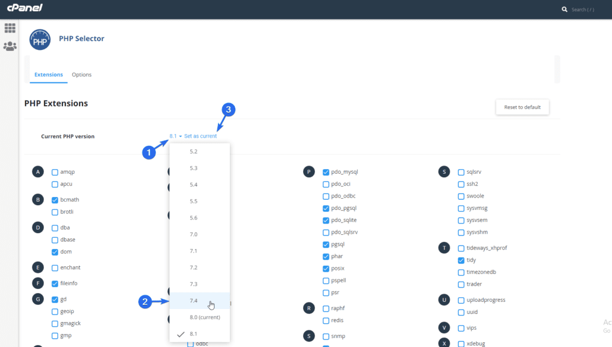This screenshot has width=612, height=347.
Task: Click the E letter badge beside enchant
Action: 38,268
